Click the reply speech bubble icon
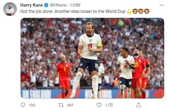This screenshot has width=169, height=111. point(23,105)
